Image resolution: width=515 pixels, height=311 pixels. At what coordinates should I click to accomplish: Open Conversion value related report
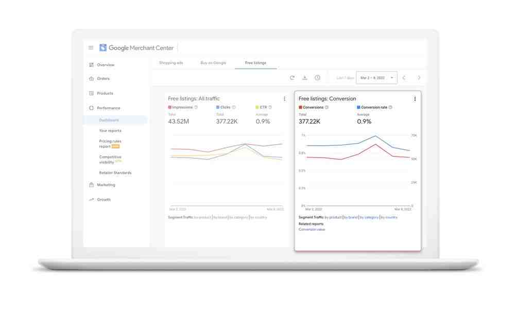click(x=312, y=230)
